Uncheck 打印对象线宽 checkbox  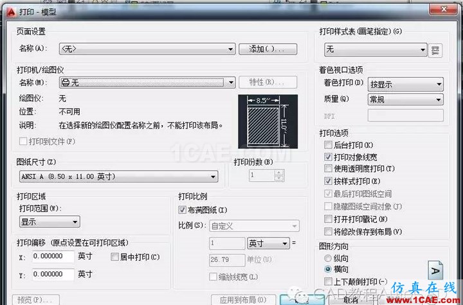tap(328, 157)
